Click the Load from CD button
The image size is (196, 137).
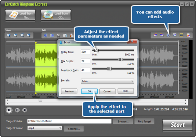pos(56,15)
